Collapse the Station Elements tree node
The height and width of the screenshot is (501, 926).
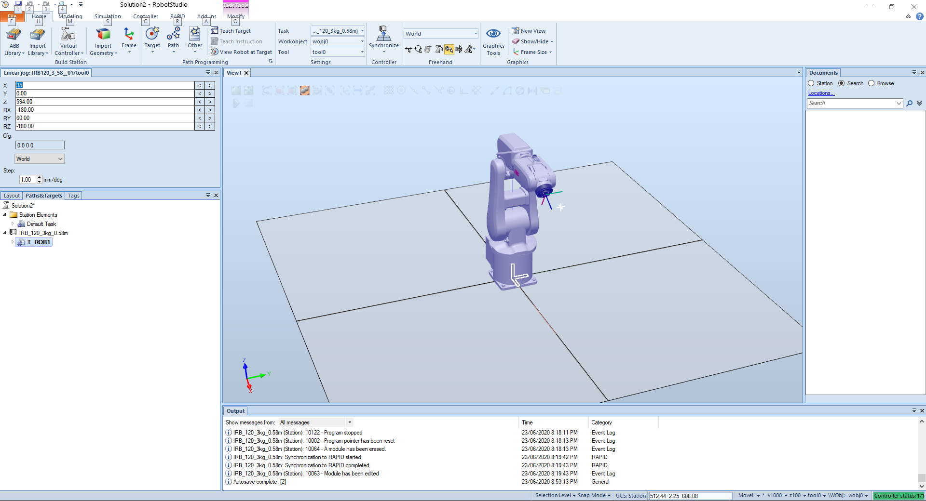coord(5,215)
